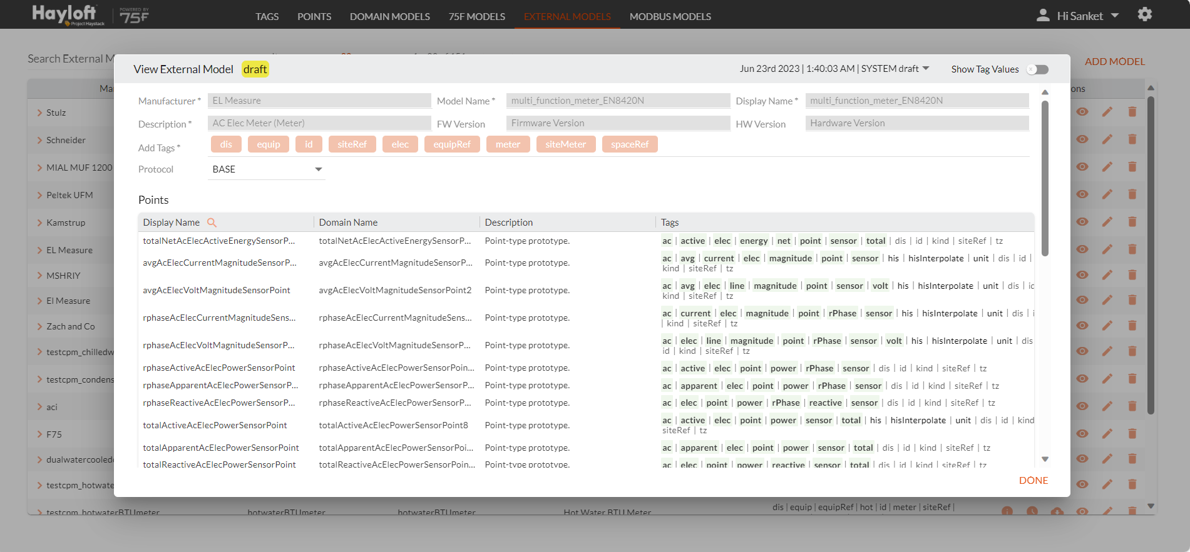Delete the Schneider row with trash icon
Viewport: 1190px width, 552px height.
[x=1132, y=139]
